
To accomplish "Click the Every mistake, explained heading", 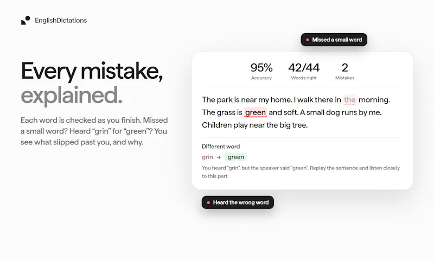I will tap(92, 83).
